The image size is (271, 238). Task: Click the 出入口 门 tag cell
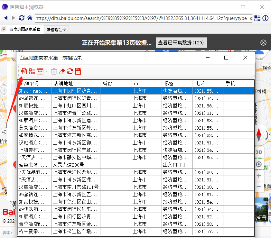(x=177, y=165)
